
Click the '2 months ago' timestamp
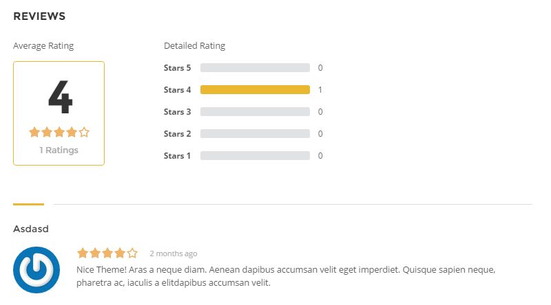(174, 253)
